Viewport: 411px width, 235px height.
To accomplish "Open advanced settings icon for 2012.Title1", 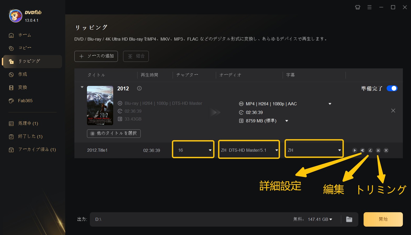I will coord(362,150).
